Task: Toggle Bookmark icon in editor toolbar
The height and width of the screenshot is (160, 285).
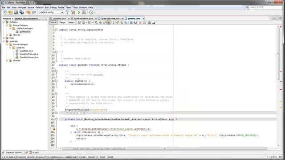Action: click(x=126, y=23)
